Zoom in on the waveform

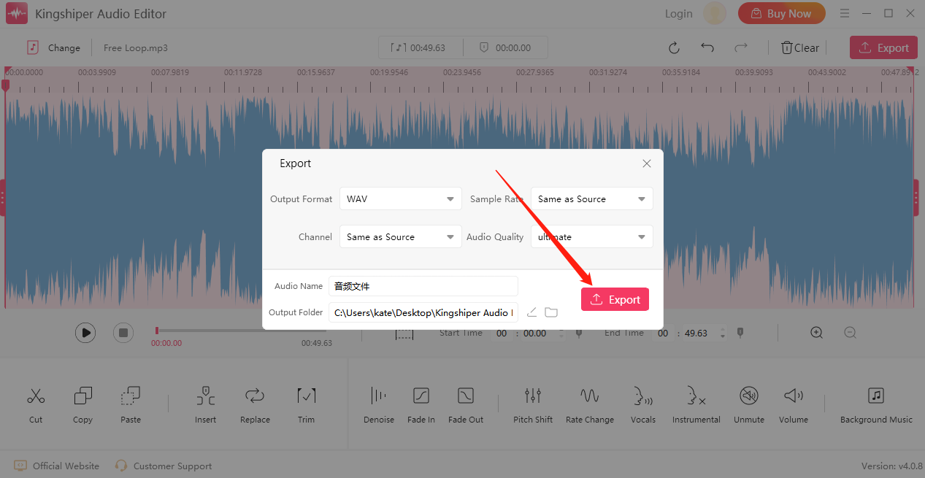(817, 333)
